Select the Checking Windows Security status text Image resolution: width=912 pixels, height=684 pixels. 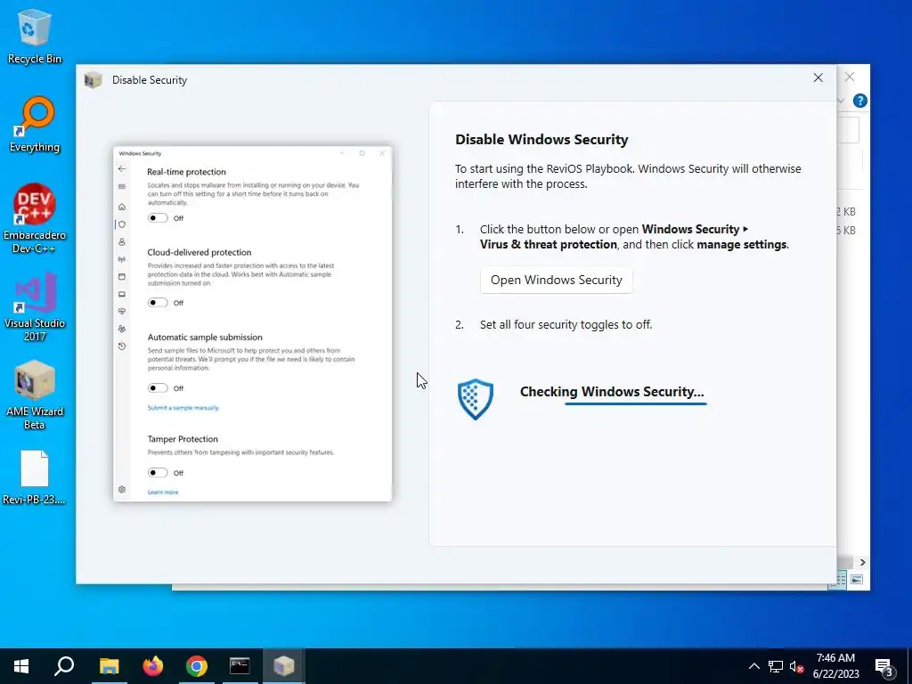pyautogui.click(x=611, y=392)
